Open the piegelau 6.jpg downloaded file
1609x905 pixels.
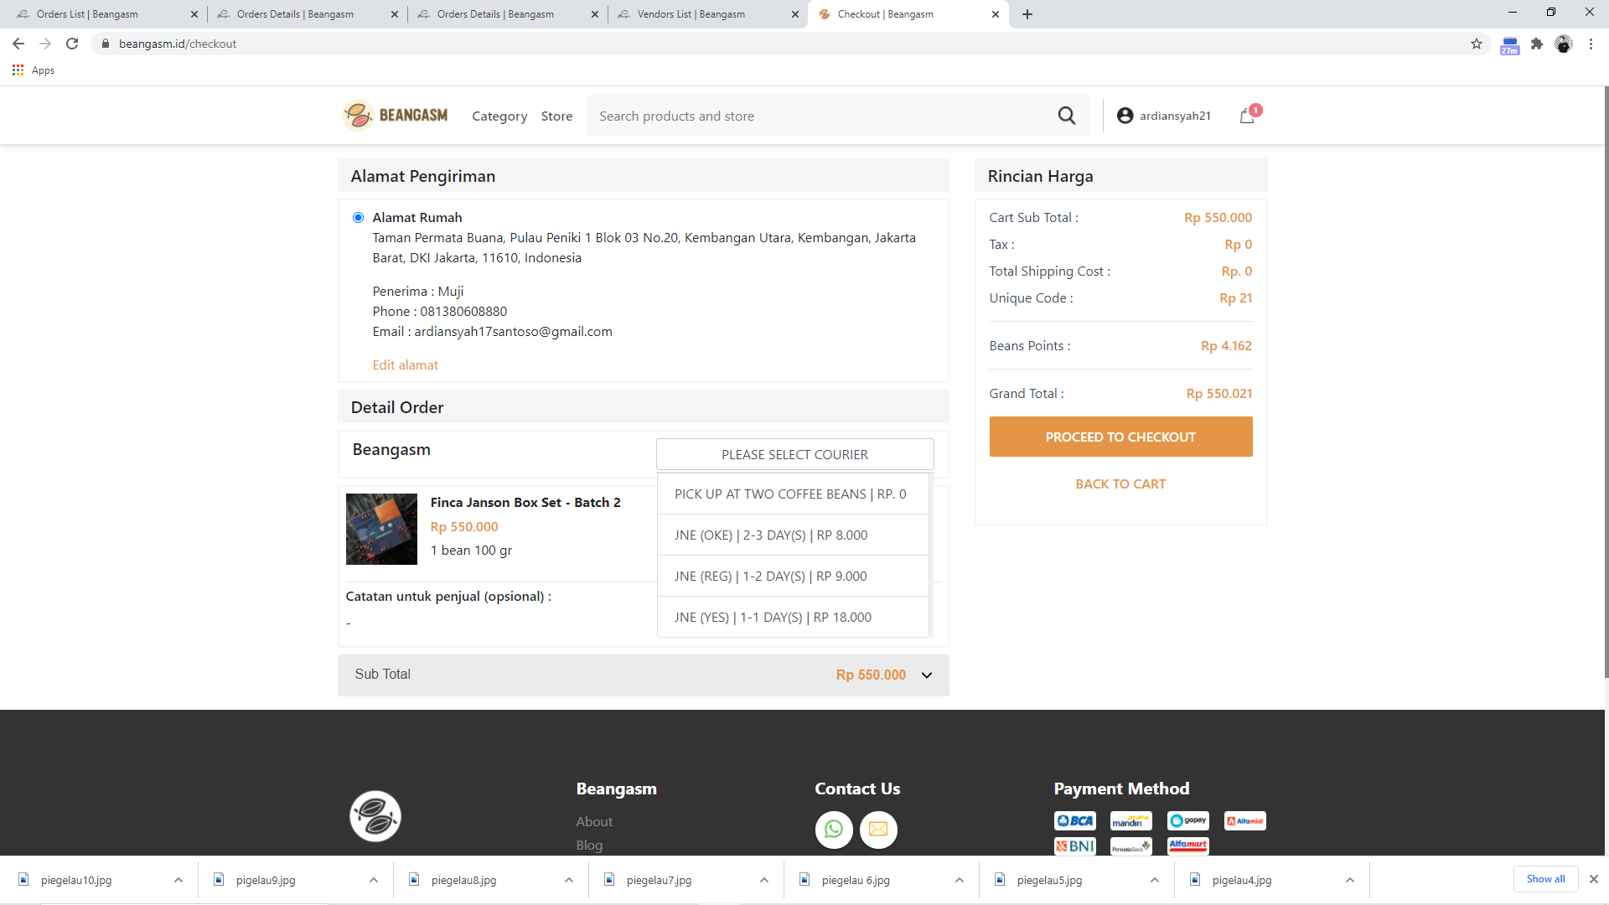[x=856, y=880]
